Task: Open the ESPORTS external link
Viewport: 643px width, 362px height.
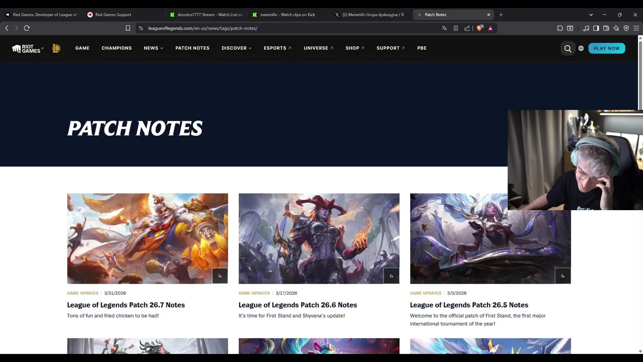Action: [x=277, y=48]
